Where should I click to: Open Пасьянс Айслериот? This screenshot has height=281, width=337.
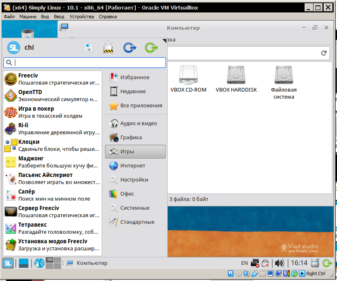pos(52,178)
